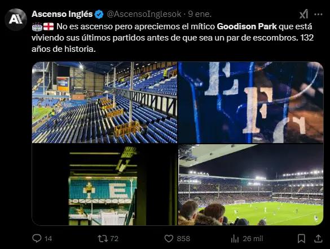Click the tweet text mentioning Goodison Park
This screenshot has width=330, height=249.
[x=173, y=38]
